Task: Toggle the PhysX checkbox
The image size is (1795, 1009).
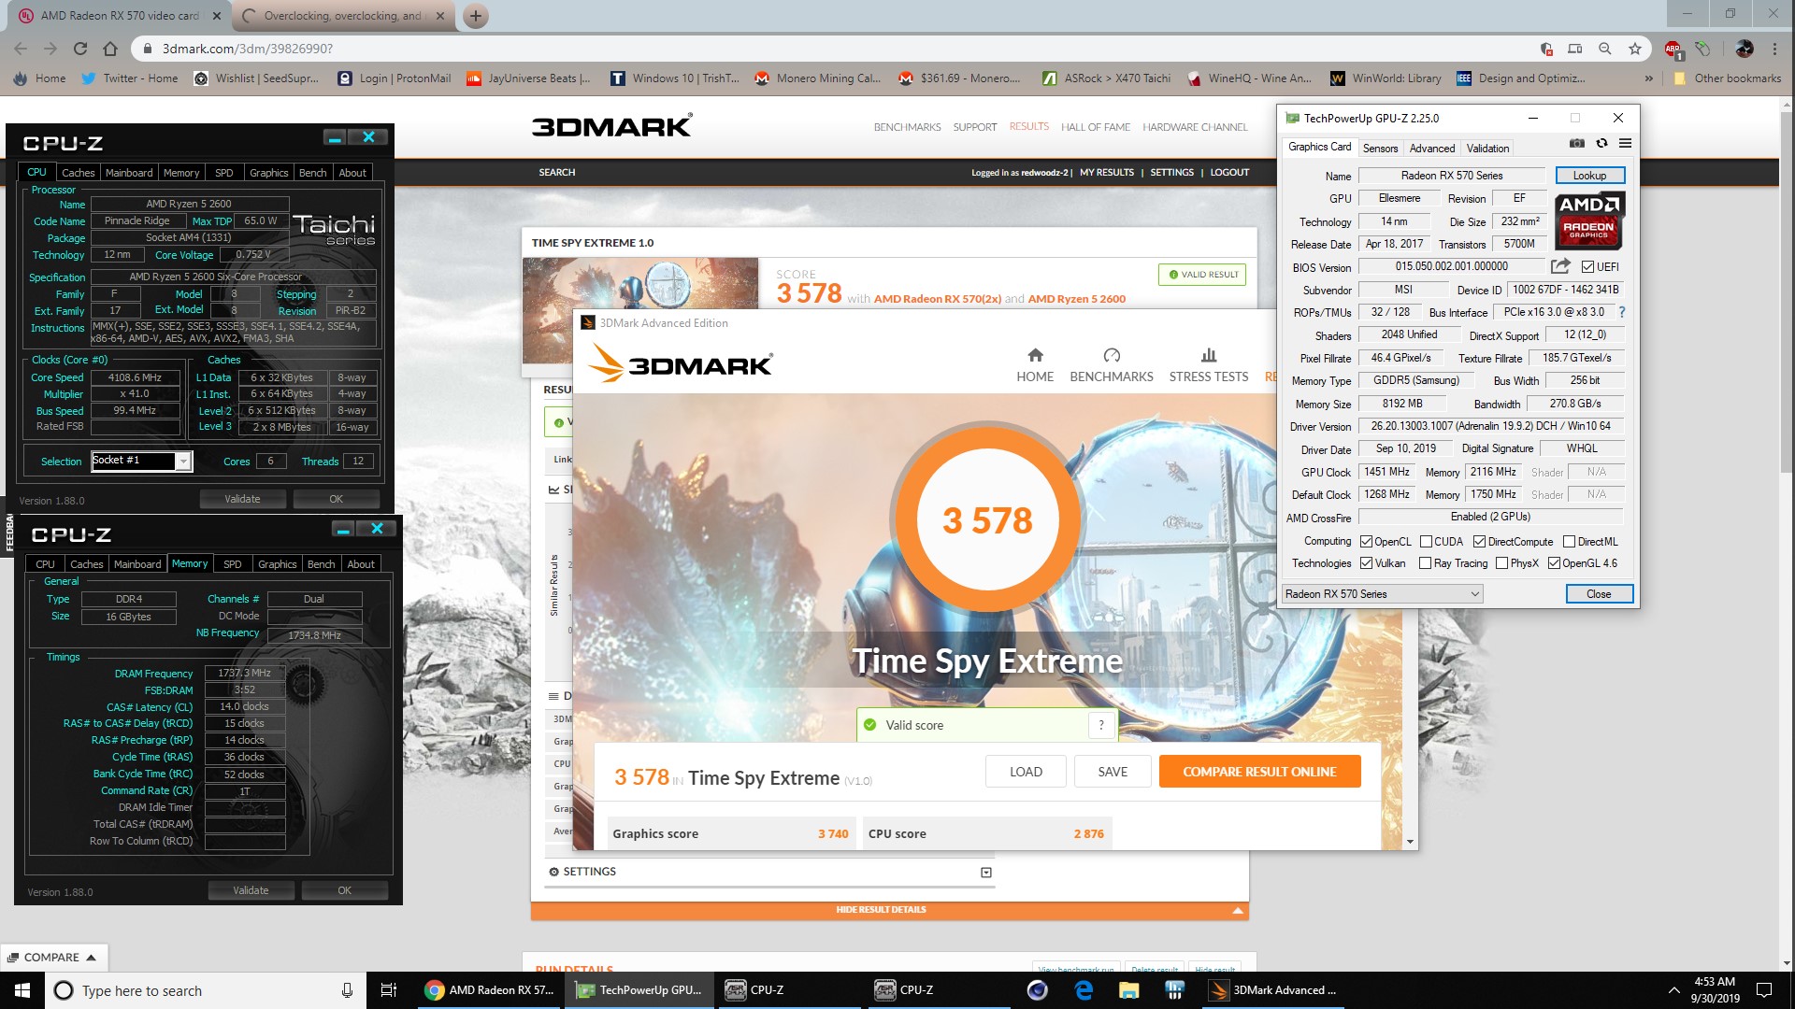Action: [x=1501, y=563]
